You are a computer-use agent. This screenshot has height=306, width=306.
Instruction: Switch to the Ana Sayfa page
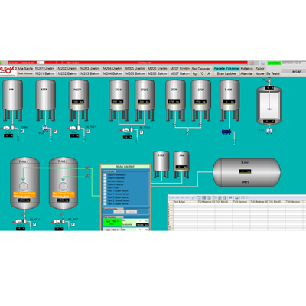(x=25, y=68)
